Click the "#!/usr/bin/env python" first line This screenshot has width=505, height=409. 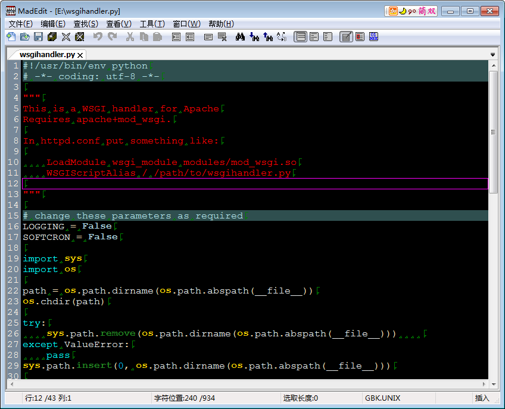pyautogui.click(x=85, y=65)
